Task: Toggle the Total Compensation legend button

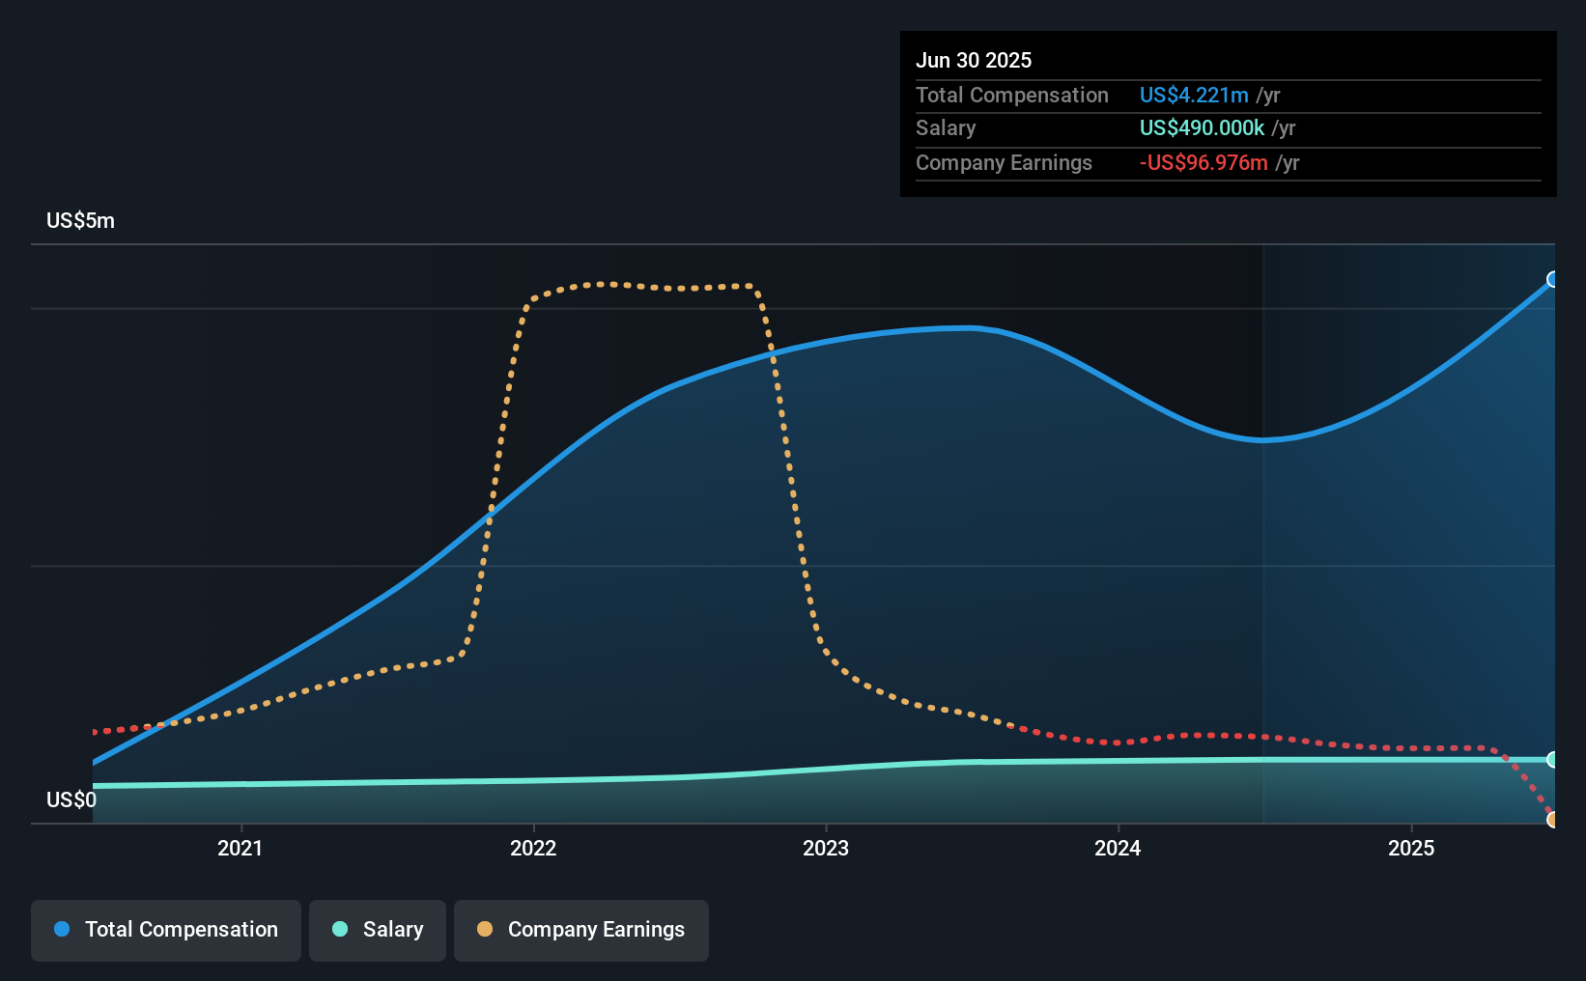Action: (x=166, y=930)
